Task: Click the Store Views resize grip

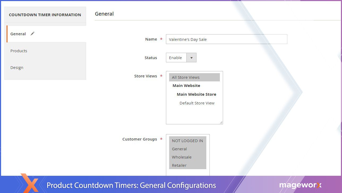Action: pyautogui.click(x=221, y=122)
